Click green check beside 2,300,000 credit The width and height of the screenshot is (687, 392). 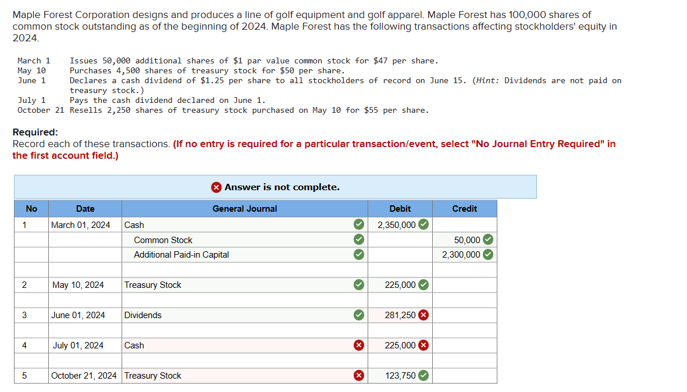point(487,255)
